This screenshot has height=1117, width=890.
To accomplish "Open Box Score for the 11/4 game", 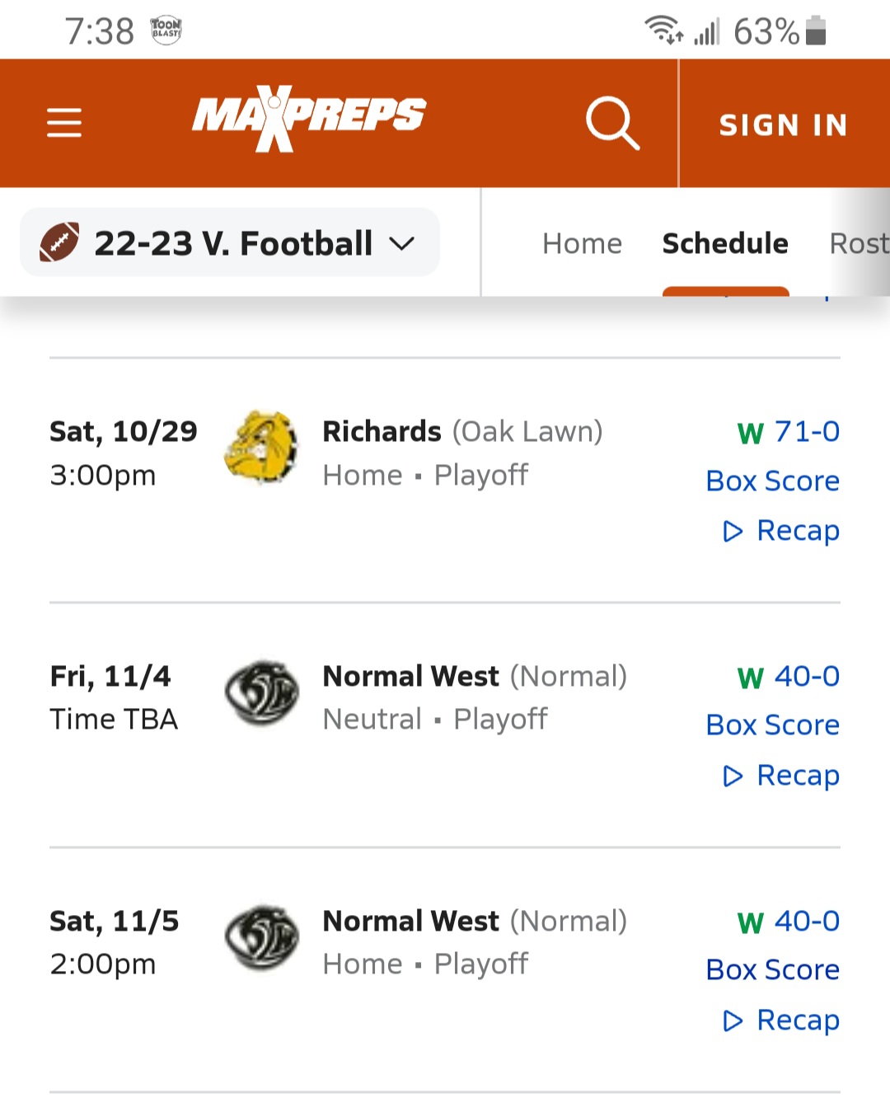I will [773, 725].
